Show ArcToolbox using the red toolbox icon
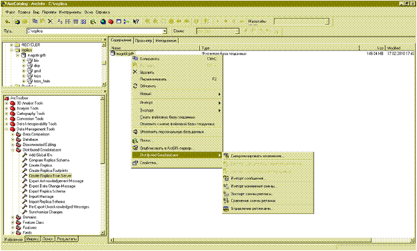 111,22
